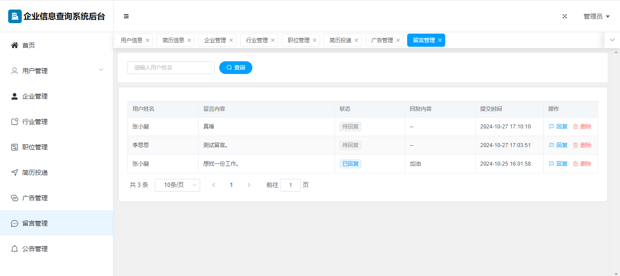Open 留言管理 via its chat bubble icon

(15, 223)
